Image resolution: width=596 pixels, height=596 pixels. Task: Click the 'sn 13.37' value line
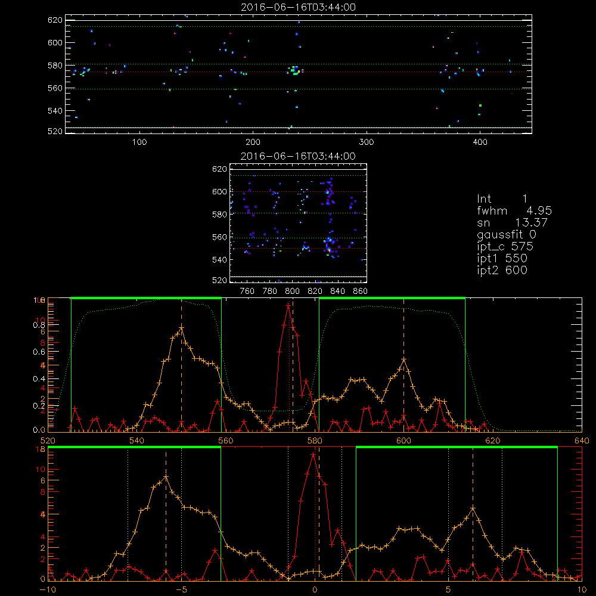click(x=512, y=222)
